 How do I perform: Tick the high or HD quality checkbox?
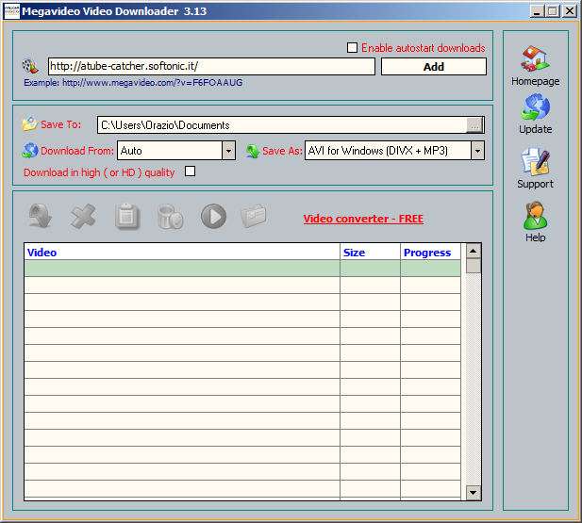click(190, 172)
